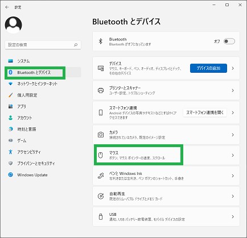Expand the USB row chevron

[233, 216]
